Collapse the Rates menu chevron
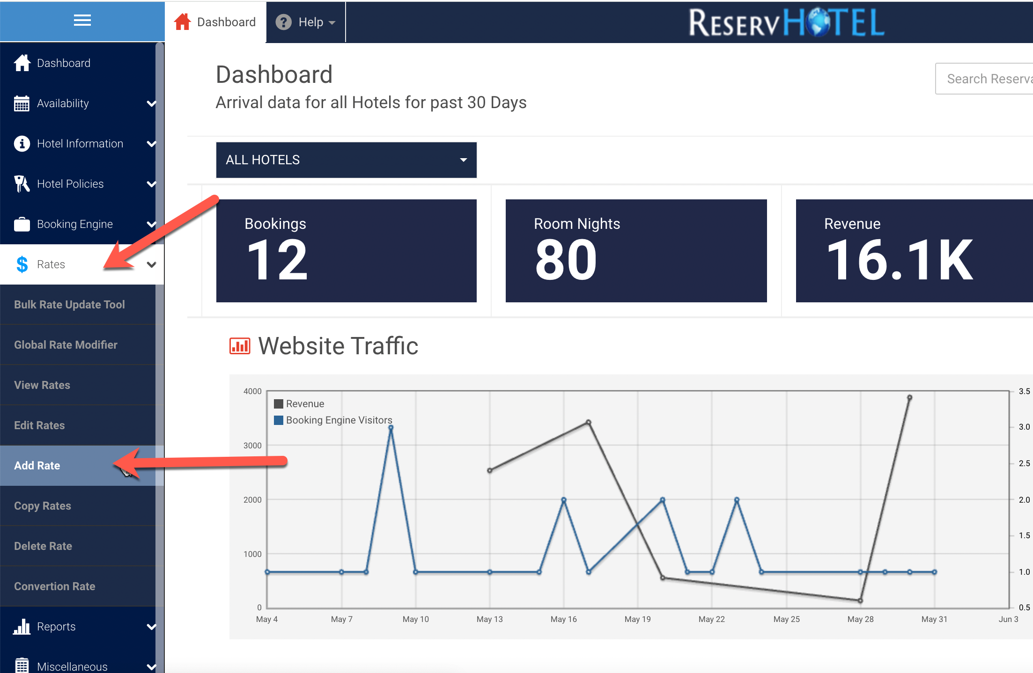This screenshot has width=1033, height=673. [151, 264]
